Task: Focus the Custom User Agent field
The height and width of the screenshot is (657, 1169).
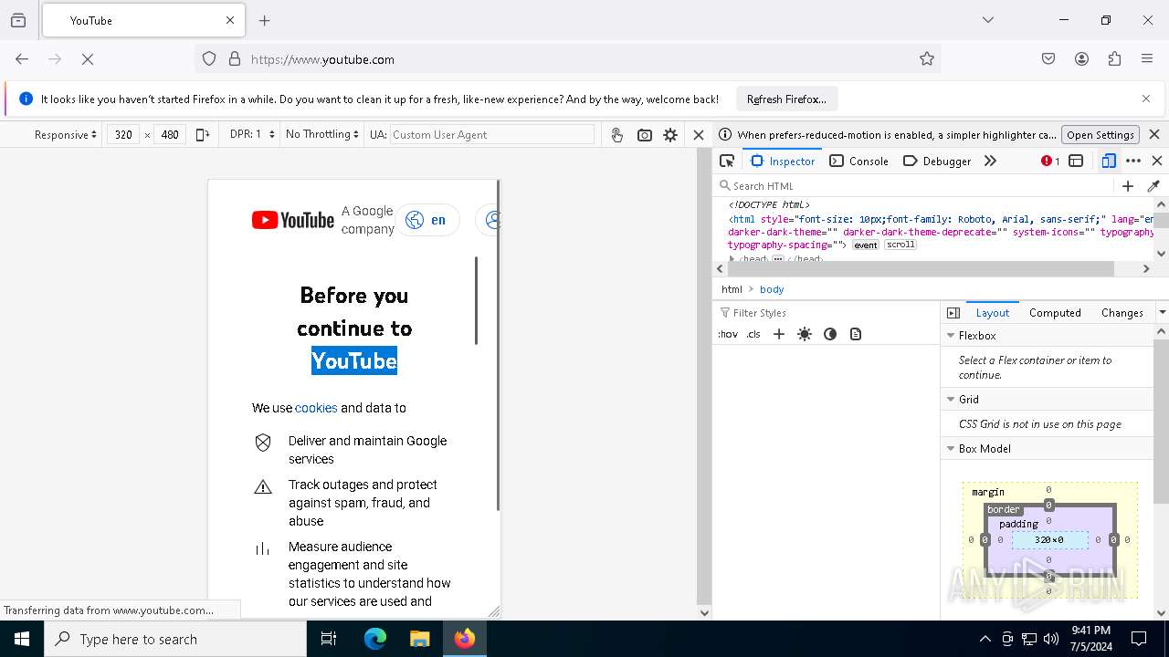Action: pos(492,134)
